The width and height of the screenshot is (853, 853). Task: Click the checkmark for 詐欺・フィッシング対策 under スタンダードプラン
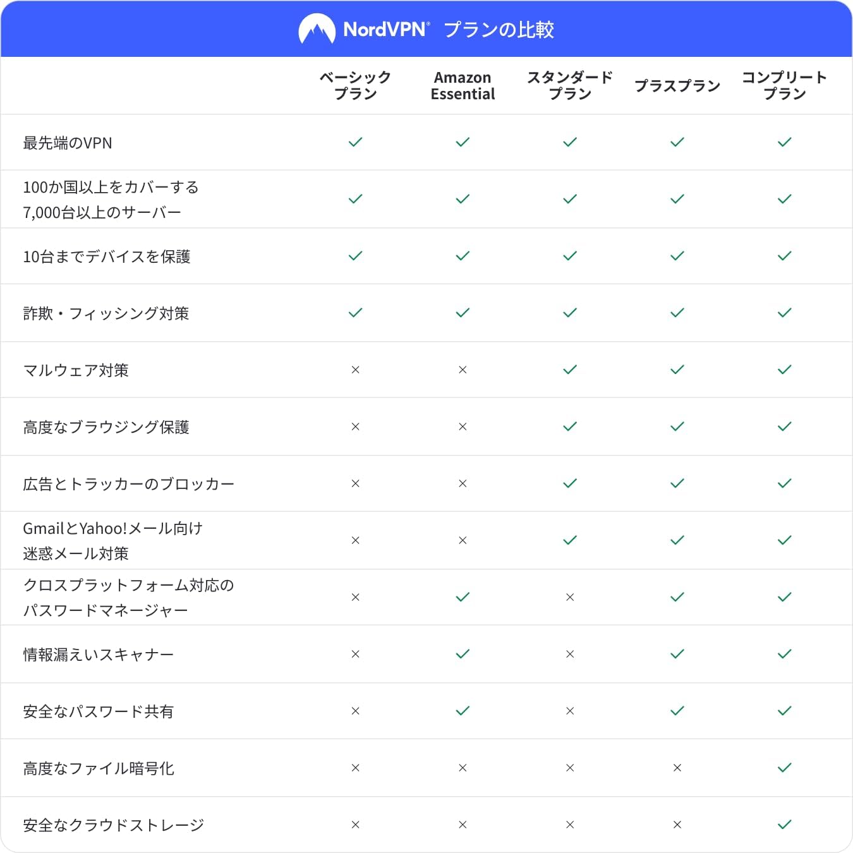[x=570, y=313]
